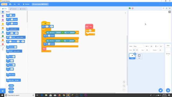172x97 pixels.
Task: Open the language globe dropdown
Action: [10, 4]
